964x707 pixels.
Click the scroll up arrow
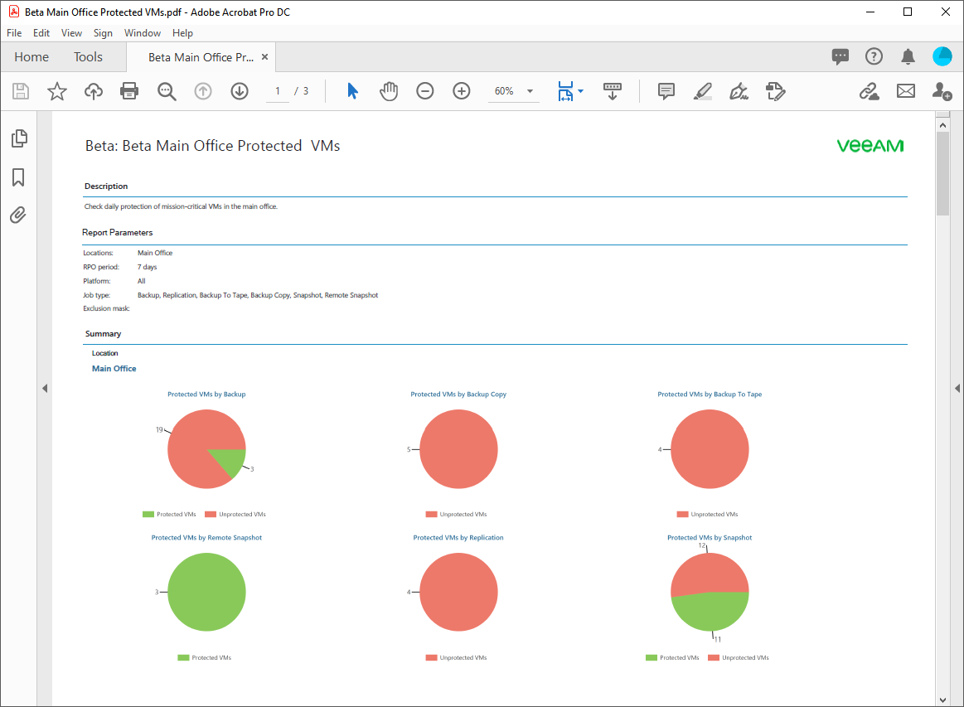pyautogui.click(x=943, y=125)
